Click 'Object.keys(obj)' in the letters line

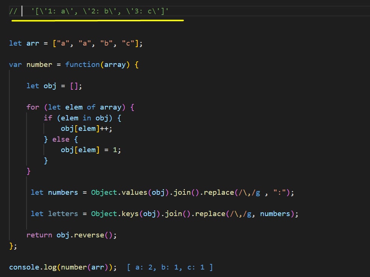(126, 214)
